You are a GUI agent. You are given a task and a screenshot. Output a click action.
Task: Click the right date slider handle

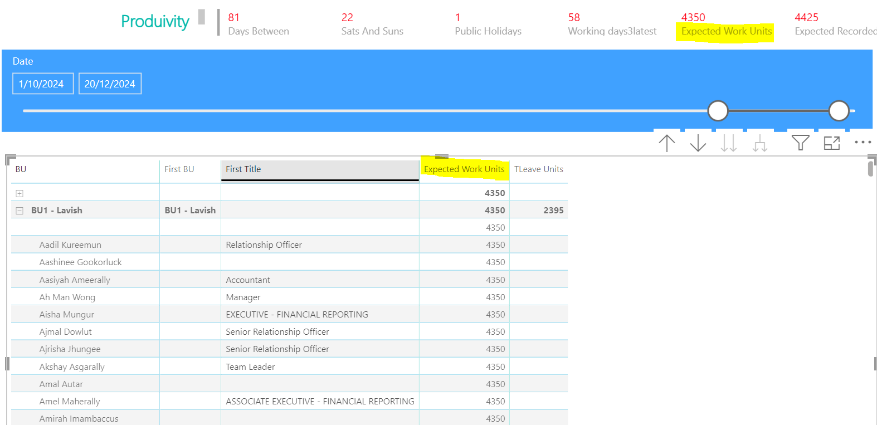[839, 111]
